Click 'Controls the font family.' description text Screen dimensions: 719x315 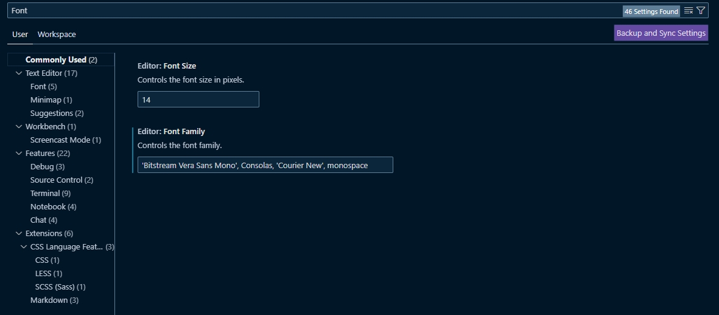coord(180,146)
